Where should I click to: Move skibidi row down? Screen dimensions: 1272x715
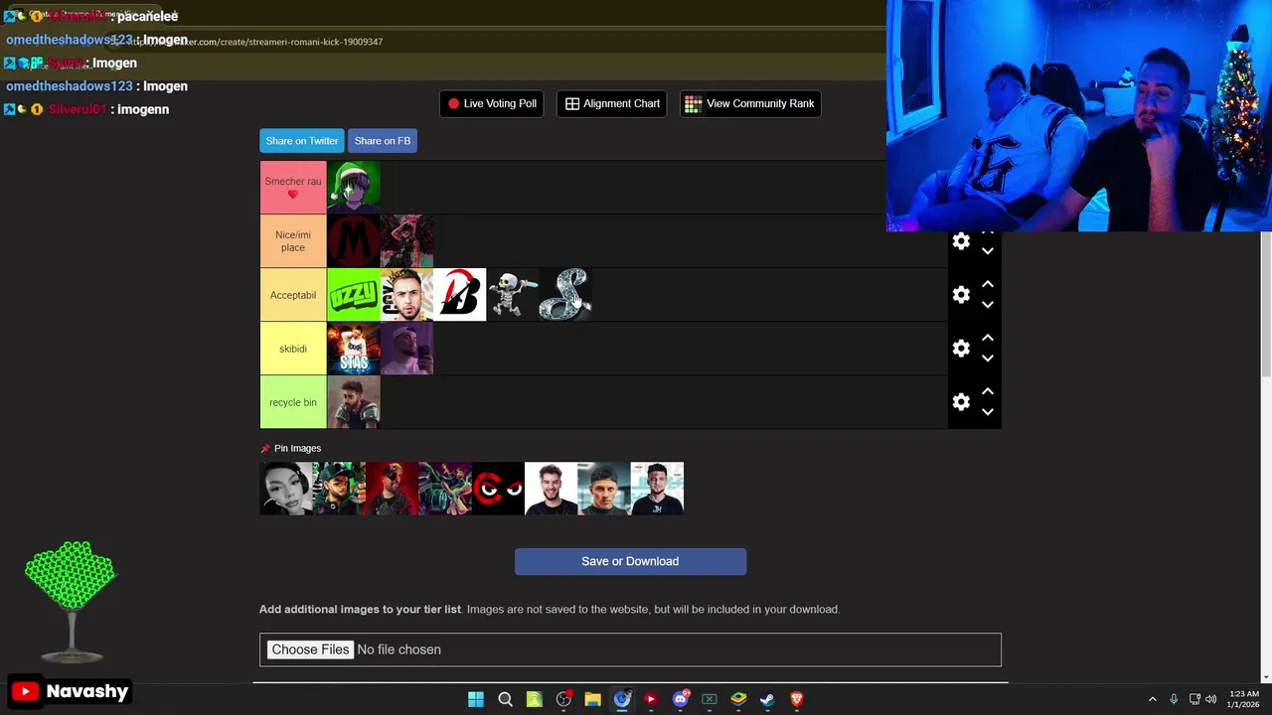(988, 358)
